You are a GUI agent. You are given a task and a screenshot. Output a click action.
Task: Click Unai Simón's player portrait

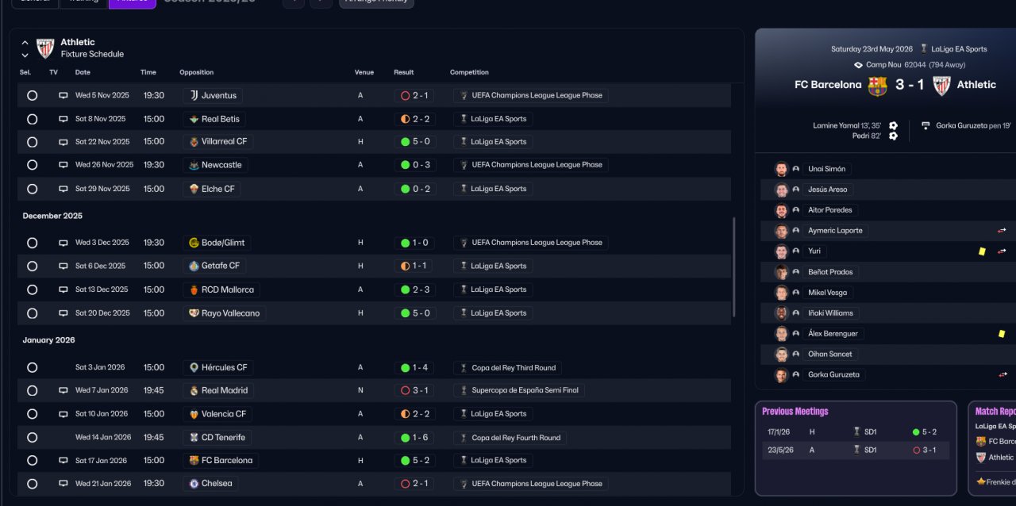pyautogui.click(x=782, y=169)
